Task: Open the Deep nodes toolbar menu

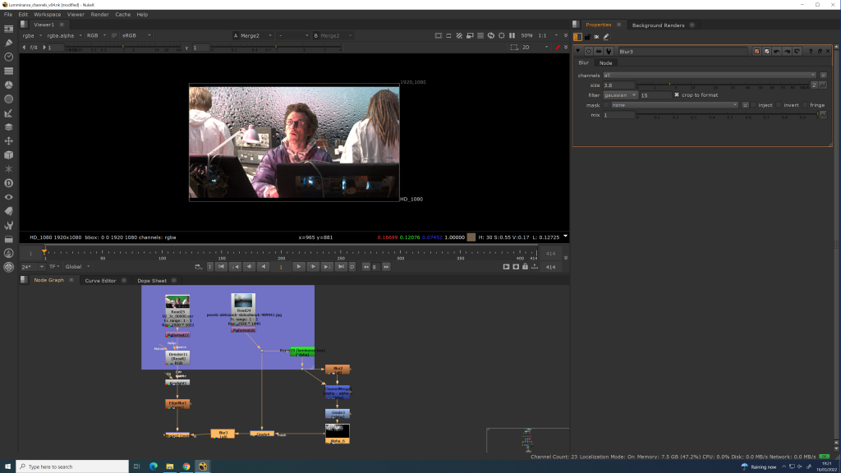Action: (x=8, y=183)
